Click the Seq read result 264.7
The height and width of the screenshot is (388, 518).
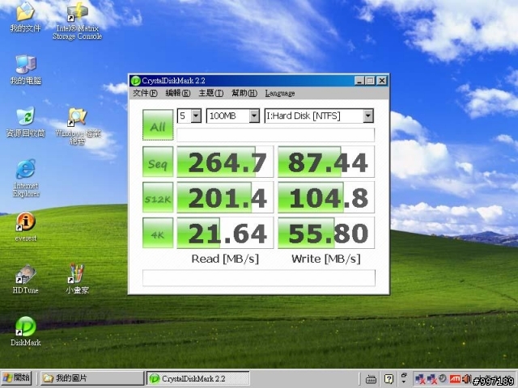pos(225,162)
